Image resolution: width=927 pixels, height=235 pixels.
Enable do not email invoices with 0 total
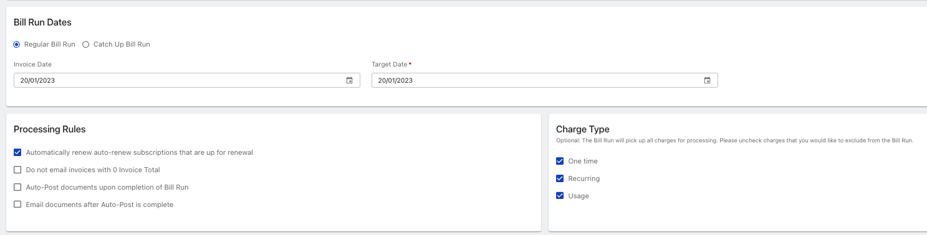[17, 170]
